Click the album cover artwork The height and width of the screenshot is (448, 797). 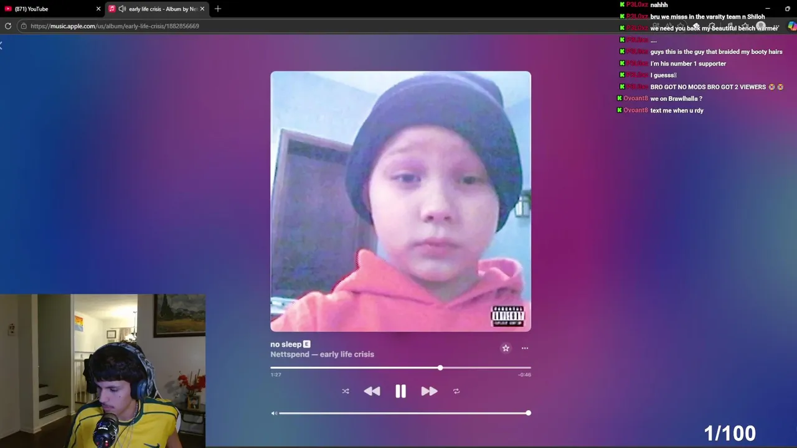tap(400, 201)
